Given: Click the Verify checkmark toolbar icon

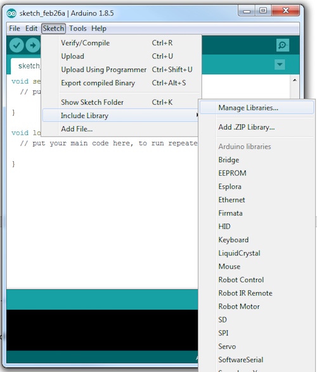Looking at the screenshot, I should pyautogui.click(x=16, y=45).
